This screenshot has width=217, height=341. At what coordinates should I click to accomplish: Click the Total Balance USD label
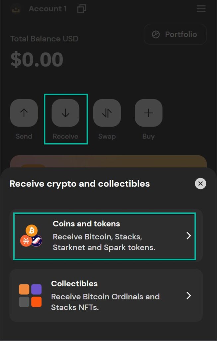click(44, 39)
